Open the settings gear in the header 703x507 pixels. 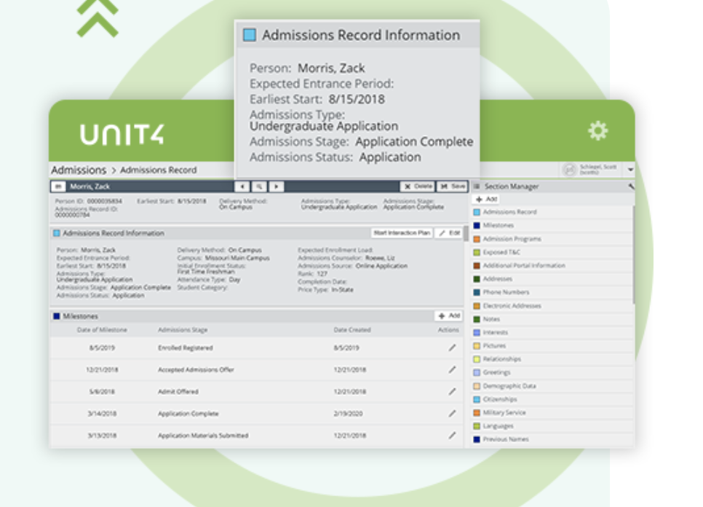(x=597, y=131)
